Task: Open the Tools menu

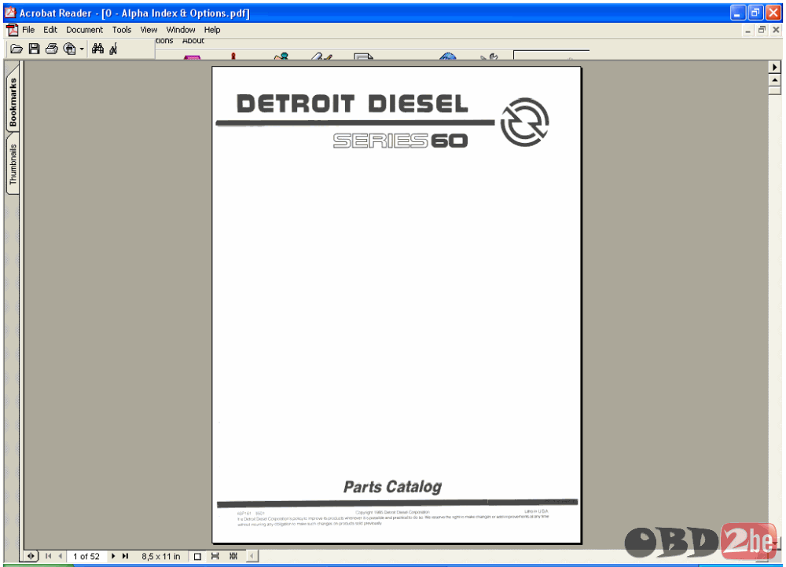Action: click(122, 30)
